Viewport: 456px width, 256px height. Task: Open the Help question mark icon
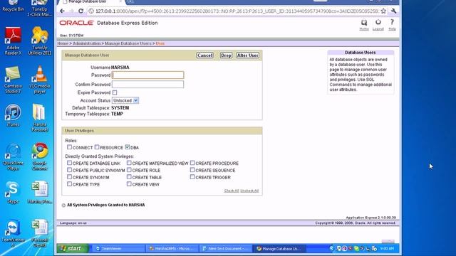tap(392, 22)
